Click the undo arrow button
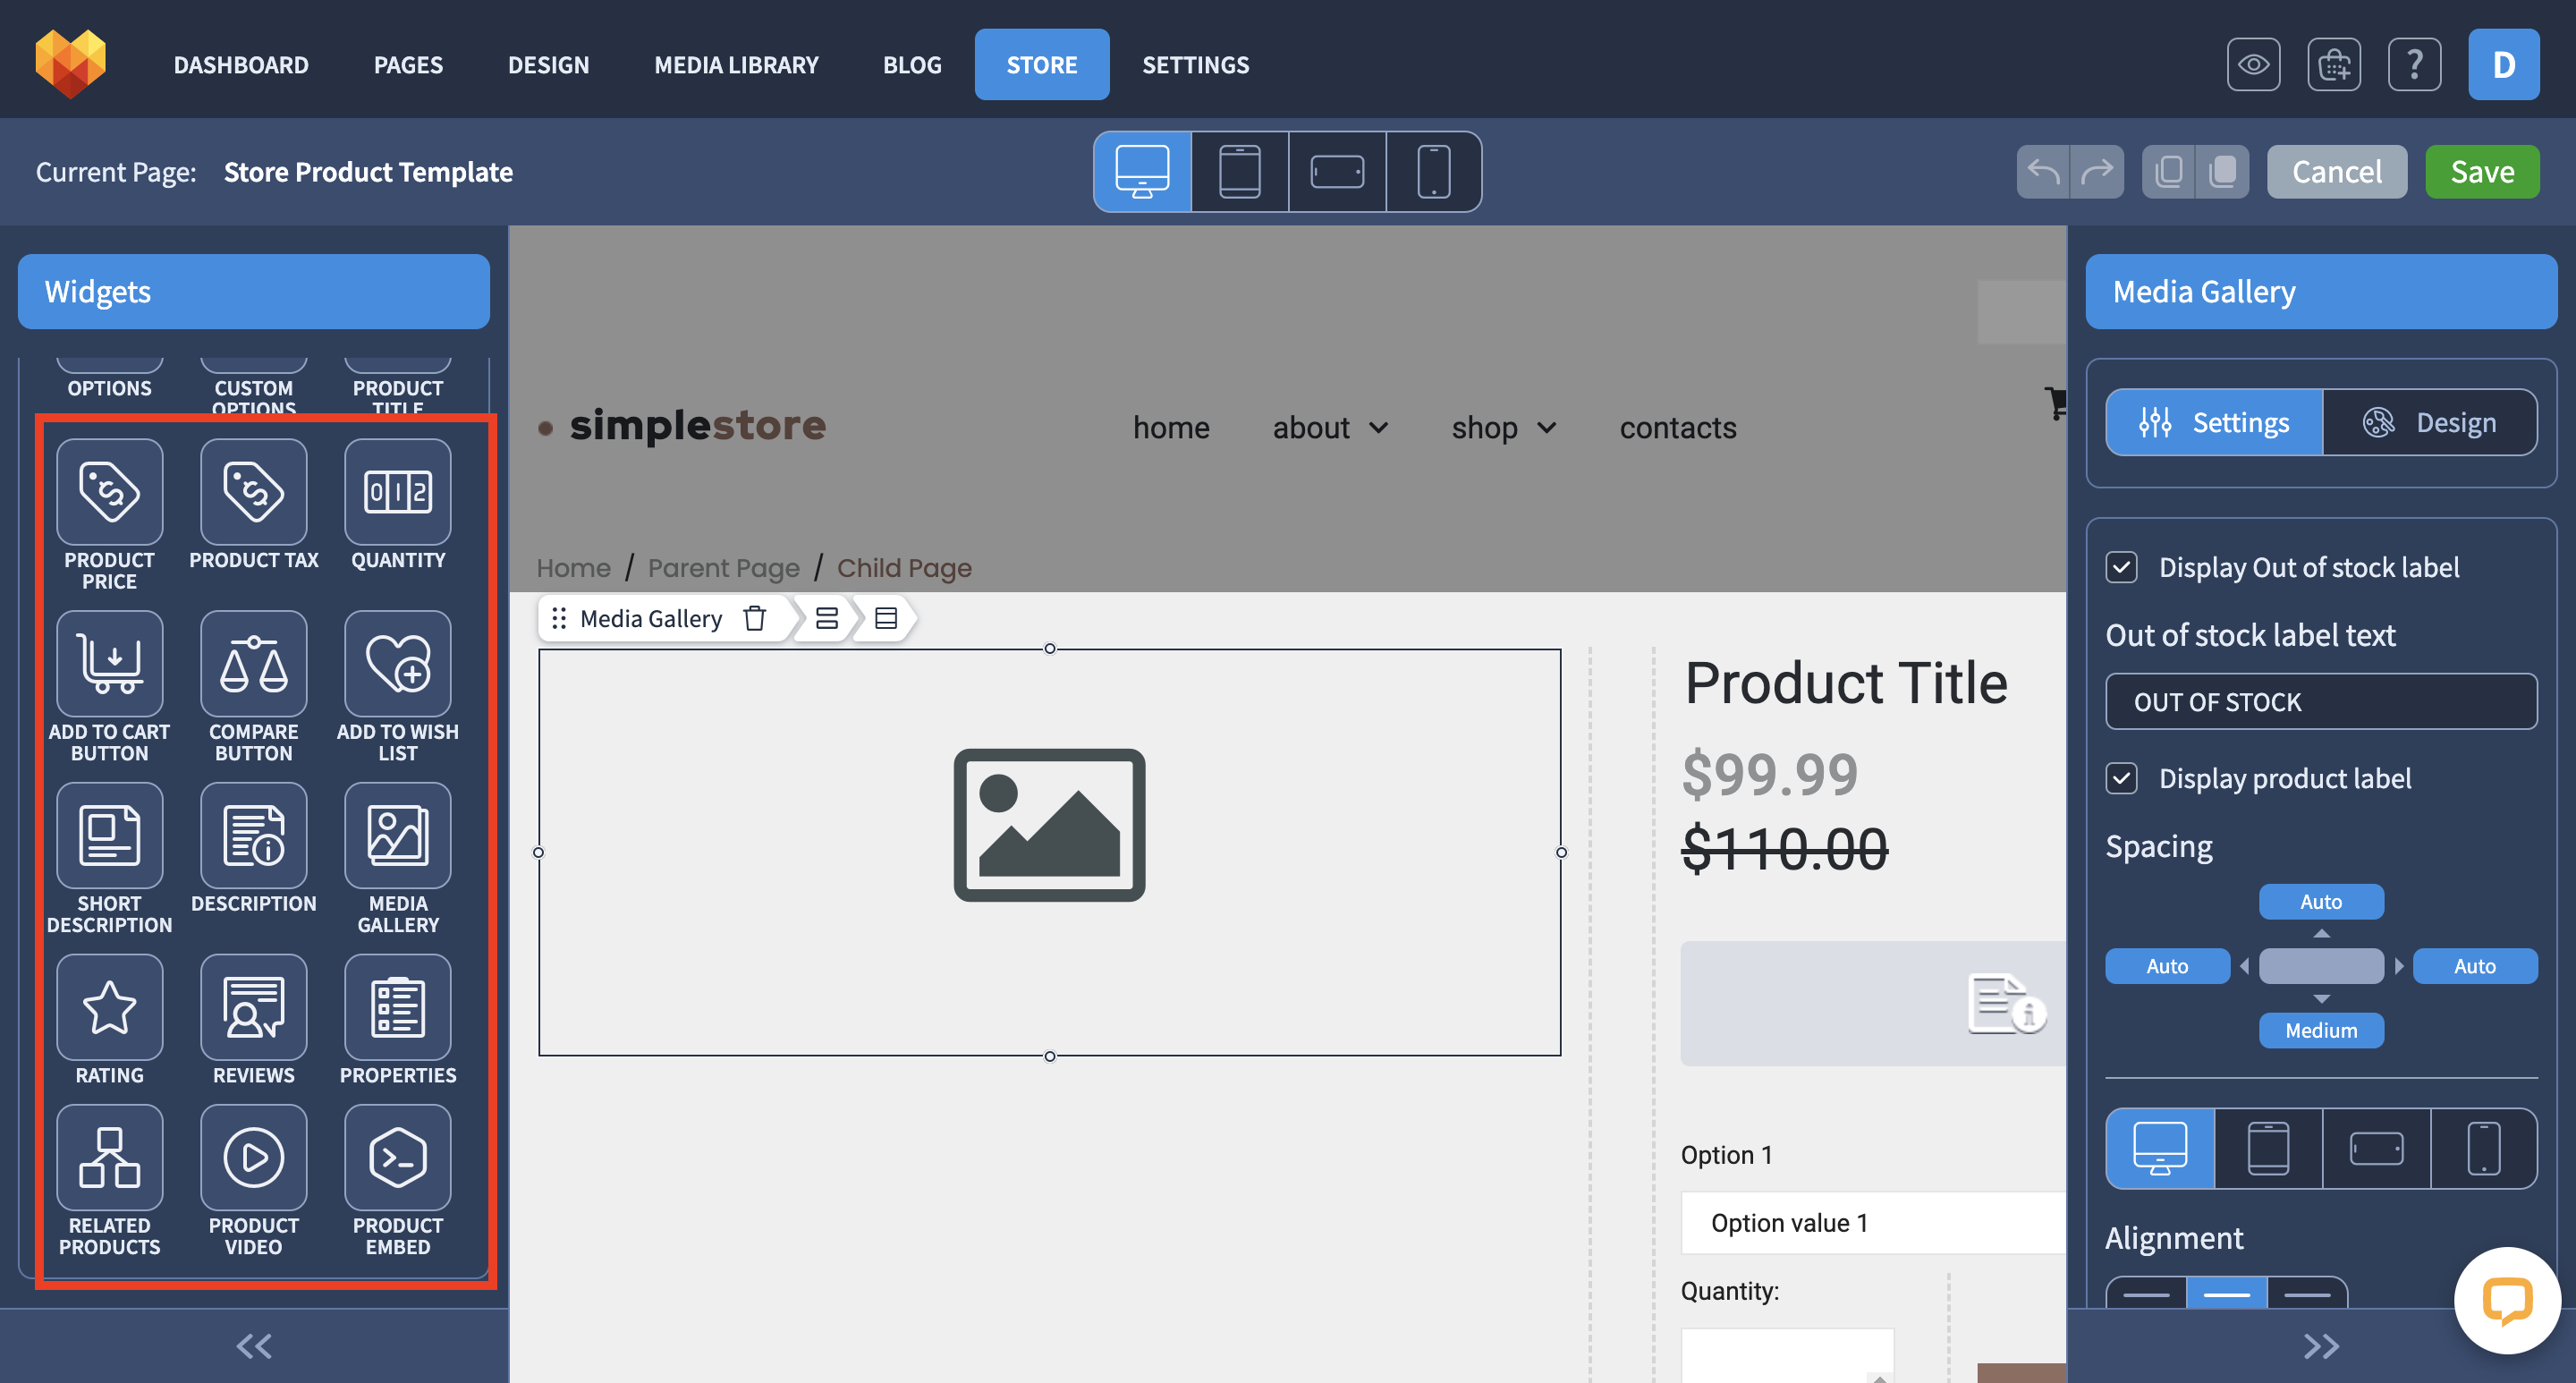The width and height of the screenshot is (2576, 1383). [2043, 172]
